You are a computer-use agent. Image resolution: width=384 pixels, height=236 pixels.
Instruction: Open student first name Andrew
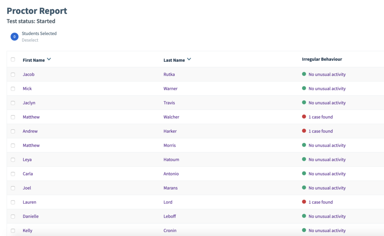point(30,131)
